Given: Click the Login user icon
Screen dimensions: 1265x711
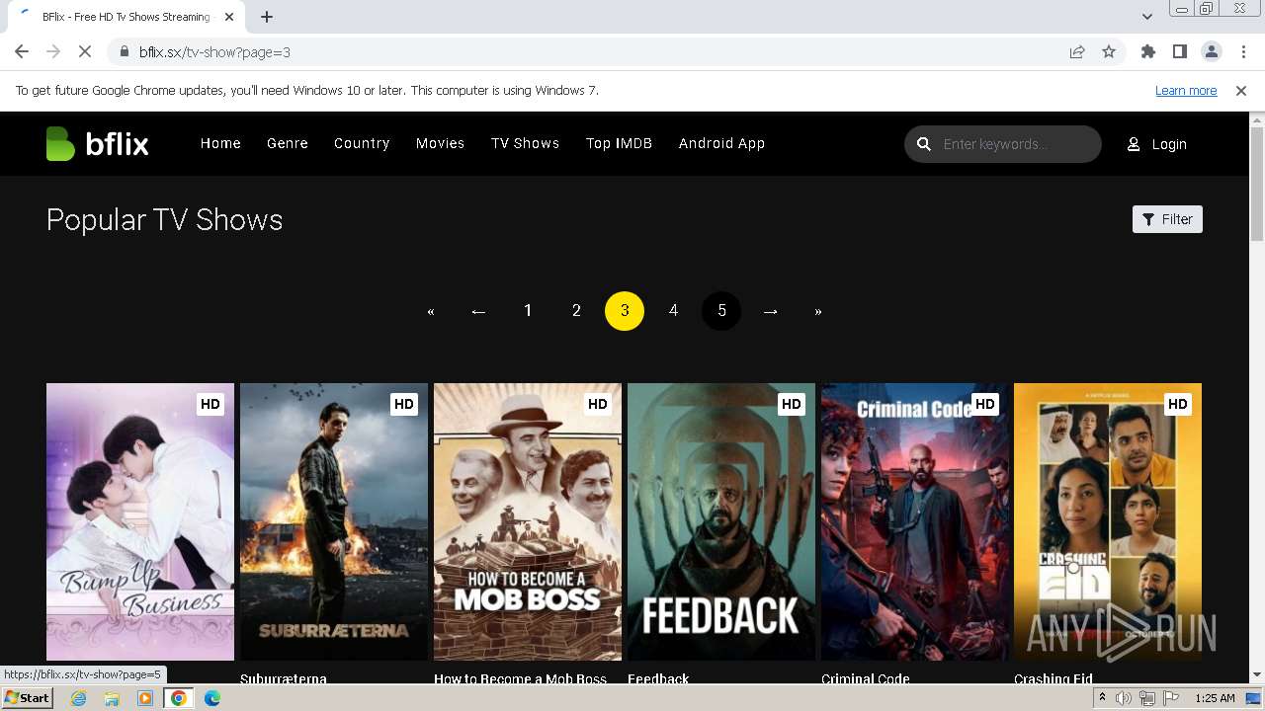Looking at the screenshot, I should [1134, 144].
